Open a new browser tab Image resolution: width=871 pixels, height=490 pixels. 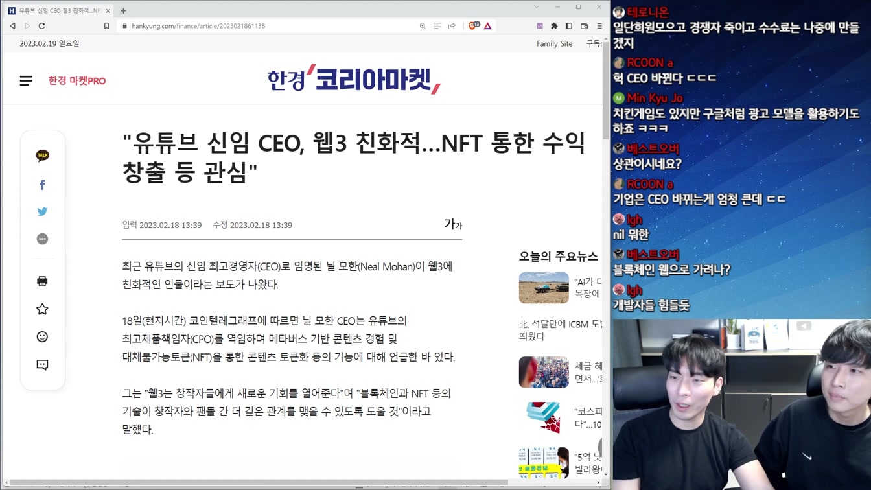(x=123, y=10)
